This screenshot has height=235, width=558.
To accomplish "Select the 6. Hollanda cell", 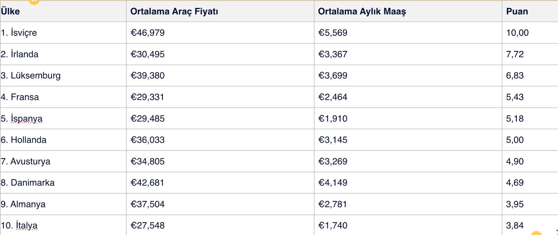I will click(x=63, y=140).
